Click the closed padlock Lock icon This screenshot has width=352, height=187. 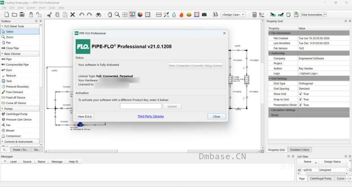(x=31, y=14)
